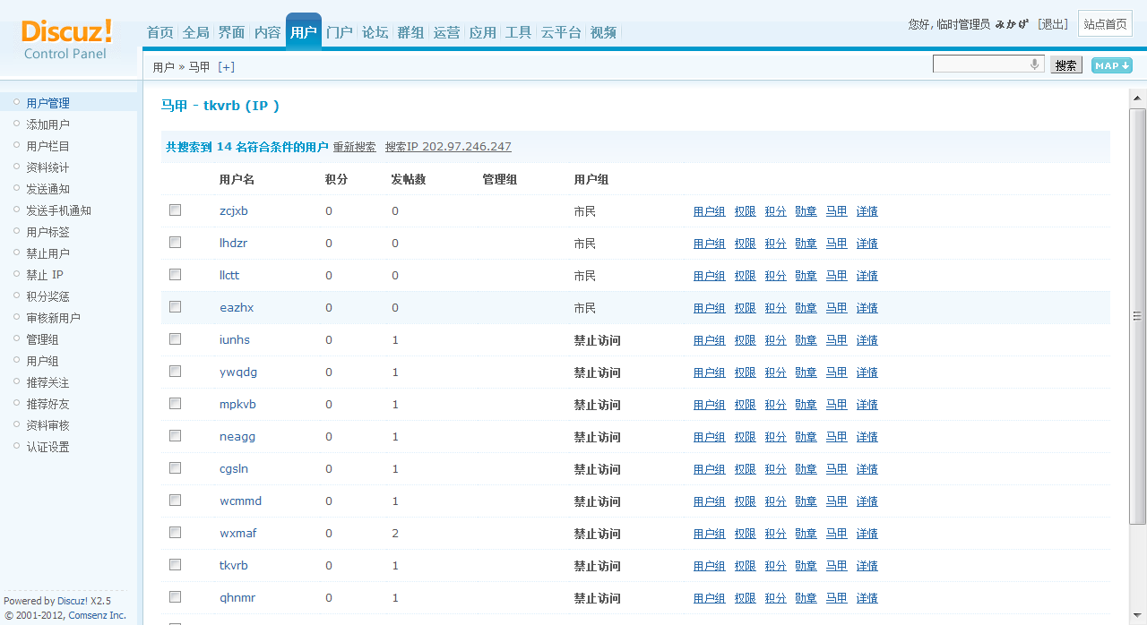View 详情 for user tkvrb
The width and height of the screenshot is (1147, 625).
(x=867, y=566)
